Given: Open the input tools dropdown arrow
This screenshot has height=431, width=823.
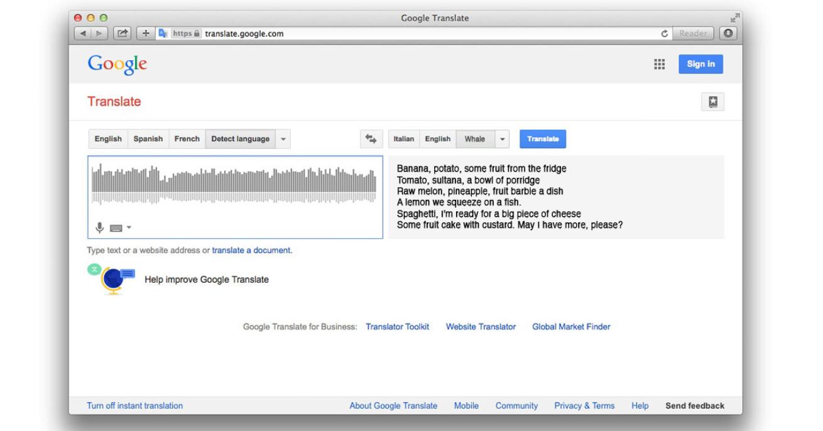Looking at the screenshot, I should pyautogui.click(x=129, y=228).
